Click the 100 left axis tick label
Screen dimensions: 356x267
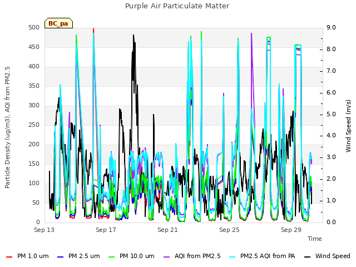34,184
